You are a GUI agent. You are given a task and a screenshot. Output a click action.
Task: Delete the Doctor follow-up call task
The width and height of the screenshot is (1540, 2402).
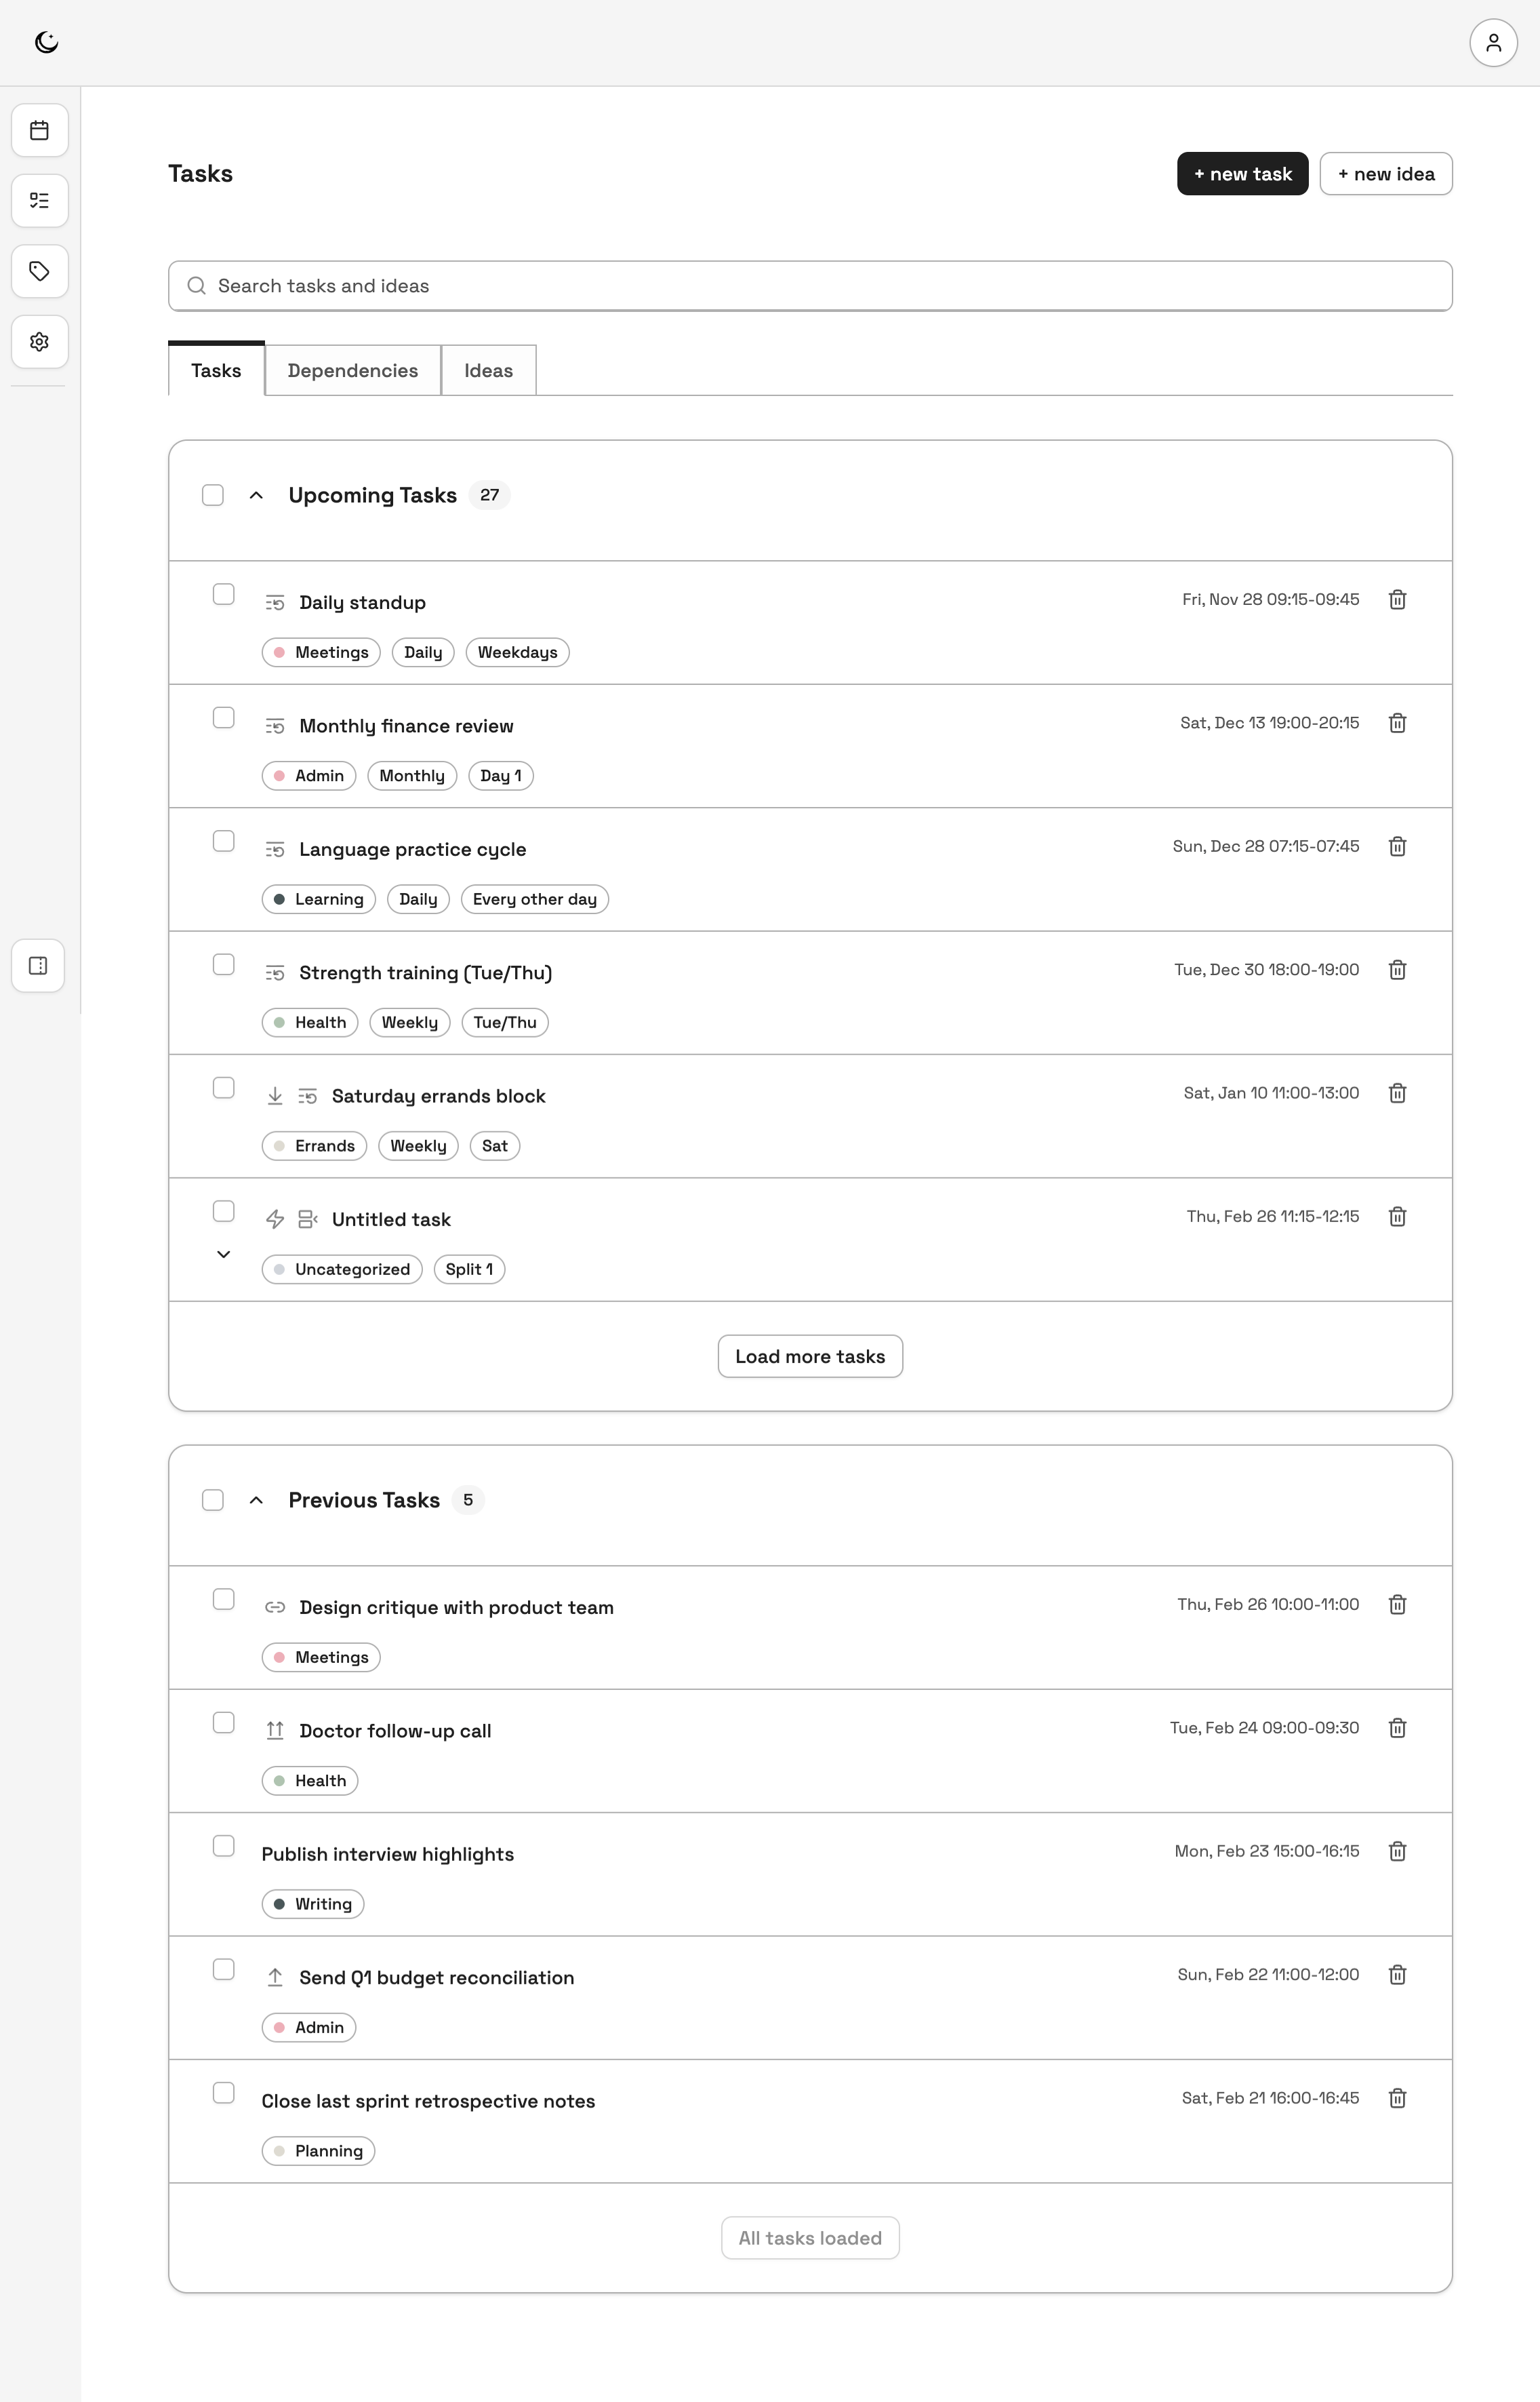tap(1397, 1728)
